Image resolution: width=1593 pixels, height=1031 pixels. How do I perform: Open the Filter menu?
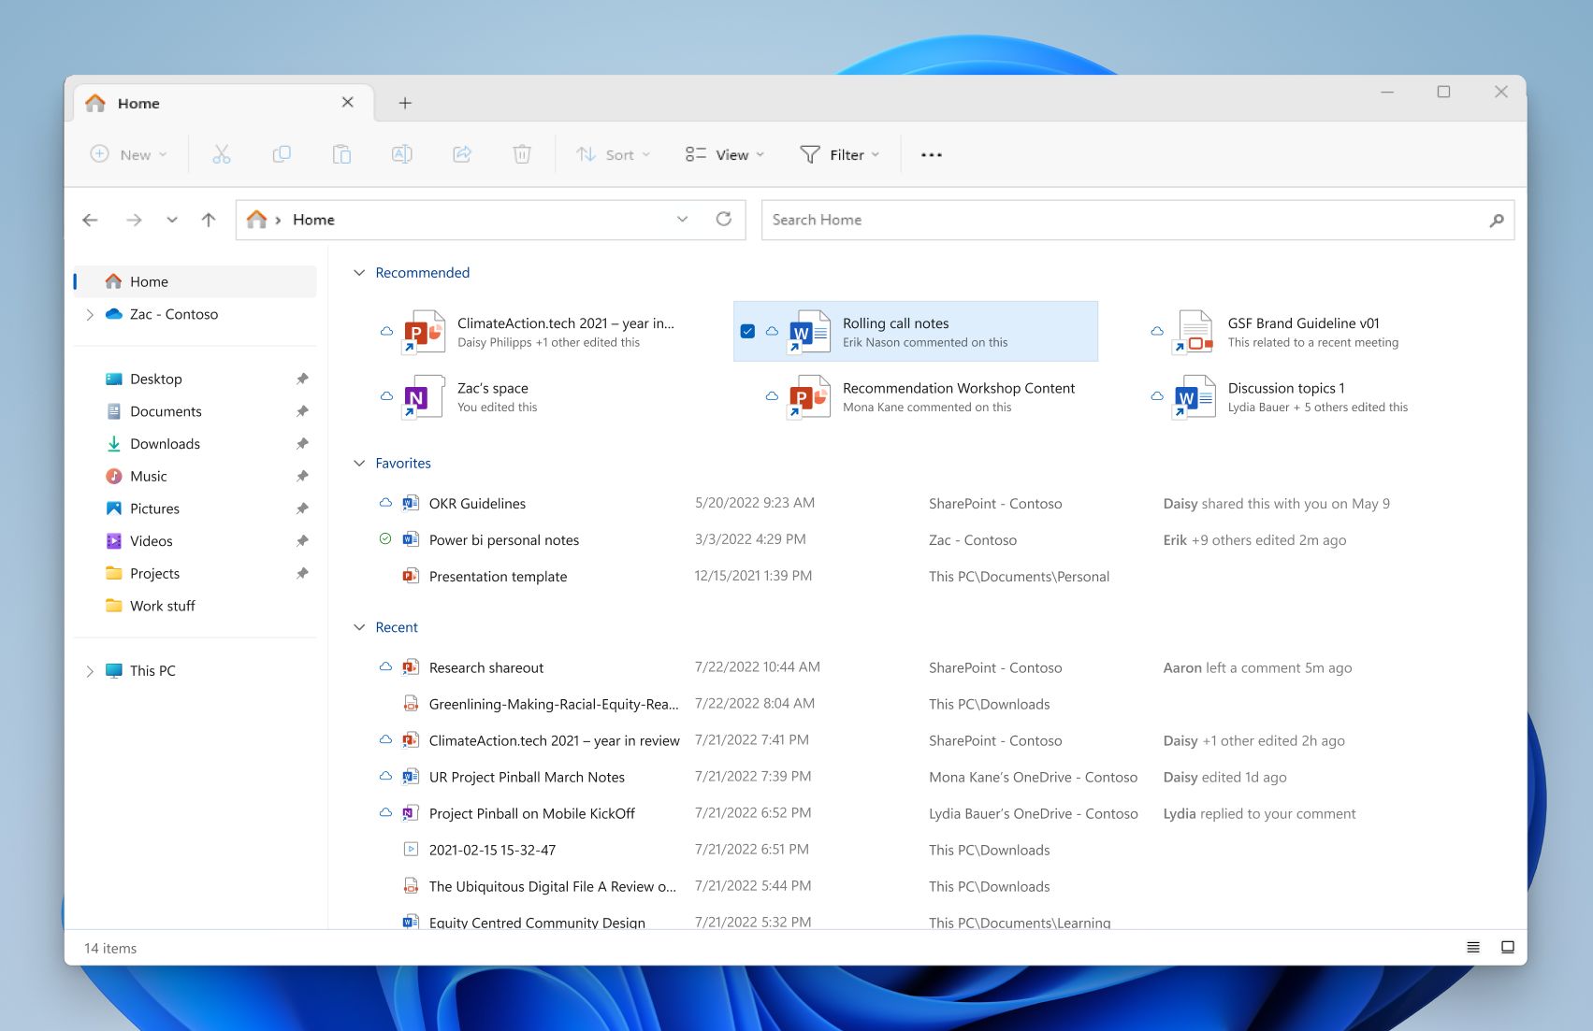tap(839, 154)
